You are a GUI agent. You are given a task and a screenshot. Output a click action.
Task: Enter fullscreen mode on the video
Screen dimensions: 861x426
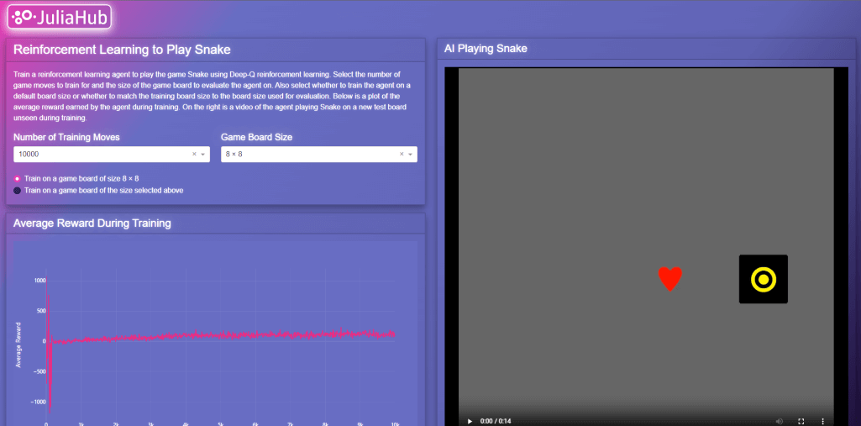click(x=801, y=421)
